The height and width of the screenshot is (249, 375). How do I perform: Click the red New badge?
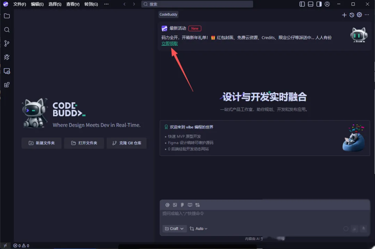point(195,28)
